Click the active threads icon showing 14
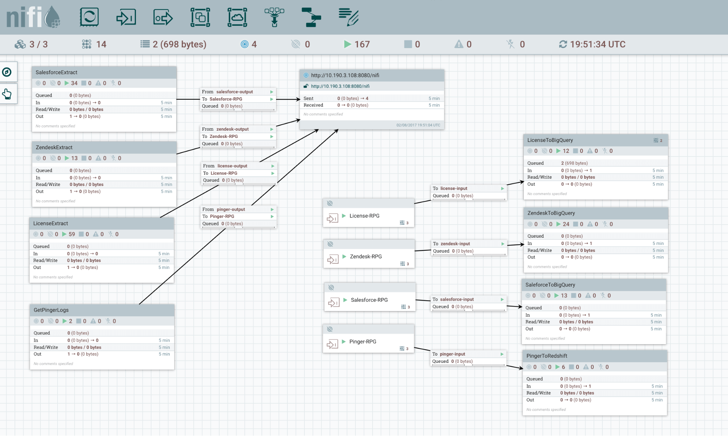The width and height of the screenshot is (728, 436). (x=87, y=44)
